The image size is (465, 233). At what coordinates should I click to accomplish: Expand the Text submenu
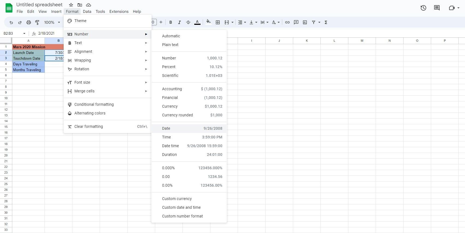[x=108, y=43]
